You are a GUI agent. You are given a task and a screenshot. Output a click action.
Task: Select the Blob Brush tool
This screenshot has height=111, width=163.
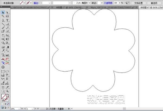(x=3, y=31)
